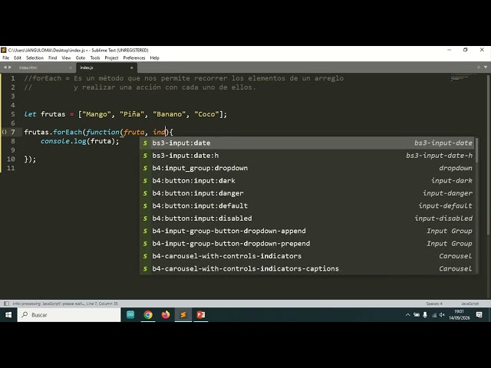491x368 pixels.
Task: Click the autocomplete list scrollbar
Action: [x=476, y=150]
